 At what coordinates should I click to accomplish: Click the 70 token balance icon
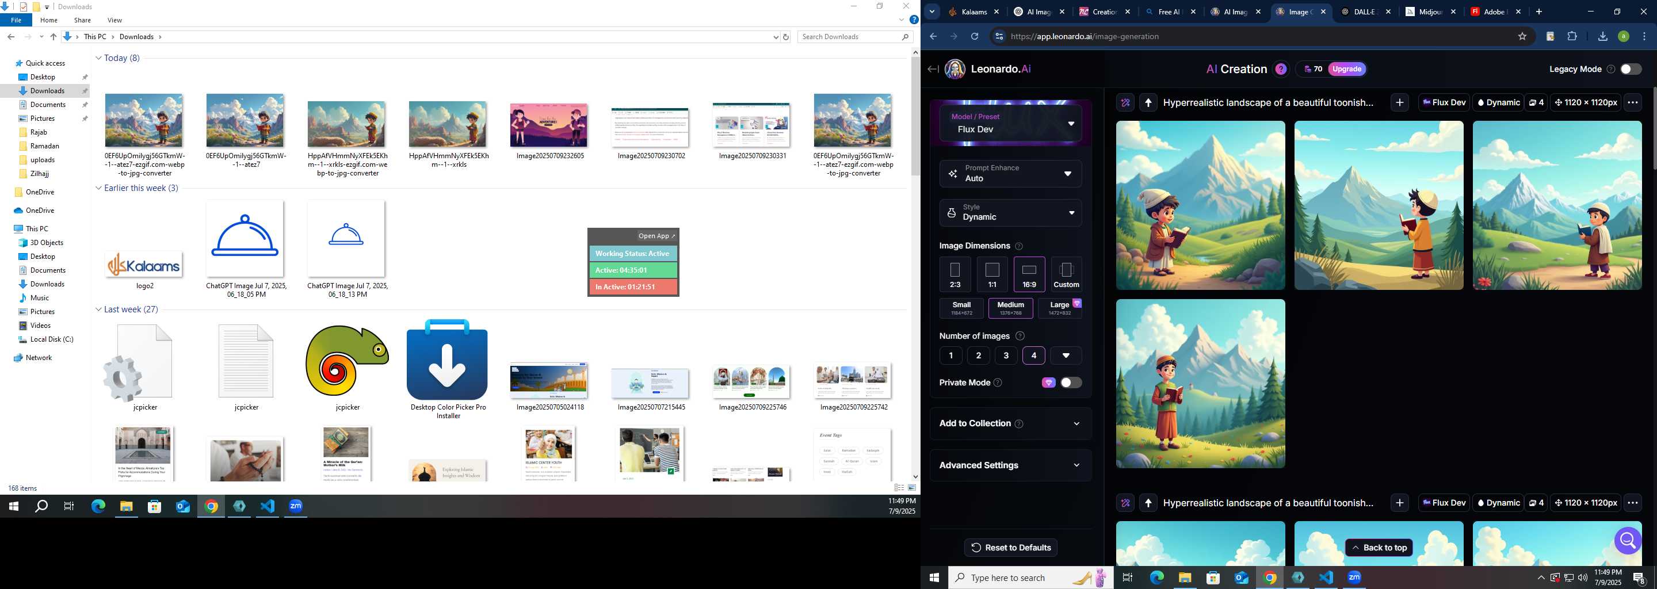1307,70
